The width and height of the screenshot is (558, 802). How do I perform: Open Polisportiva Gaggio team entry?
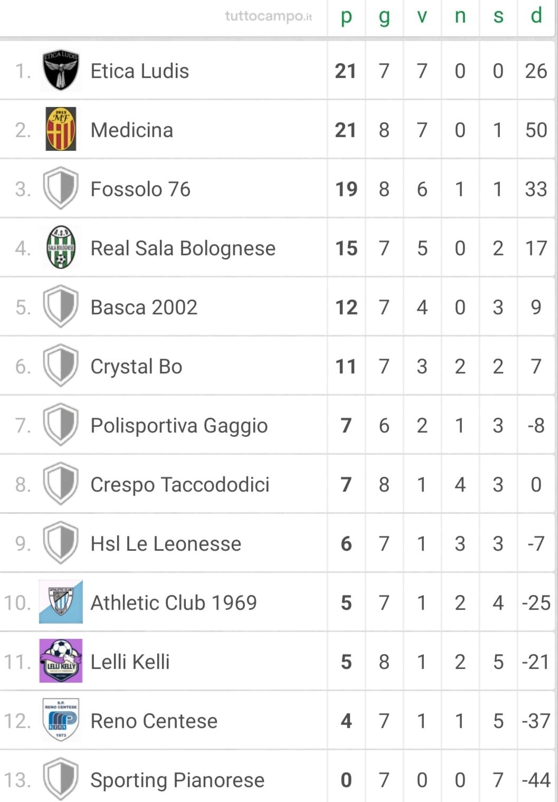(x=179, y=425)
